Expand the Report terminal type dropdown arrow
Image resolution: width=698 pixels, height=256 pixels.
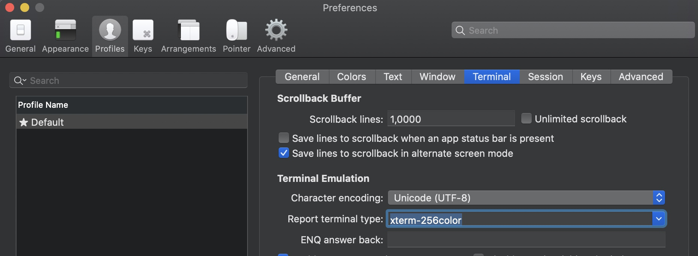tap(659, 219)
